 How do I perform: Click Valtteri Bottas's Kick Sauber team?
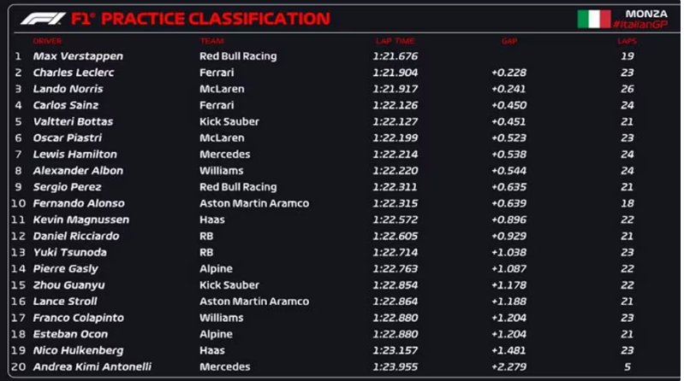tap(229, 121)
